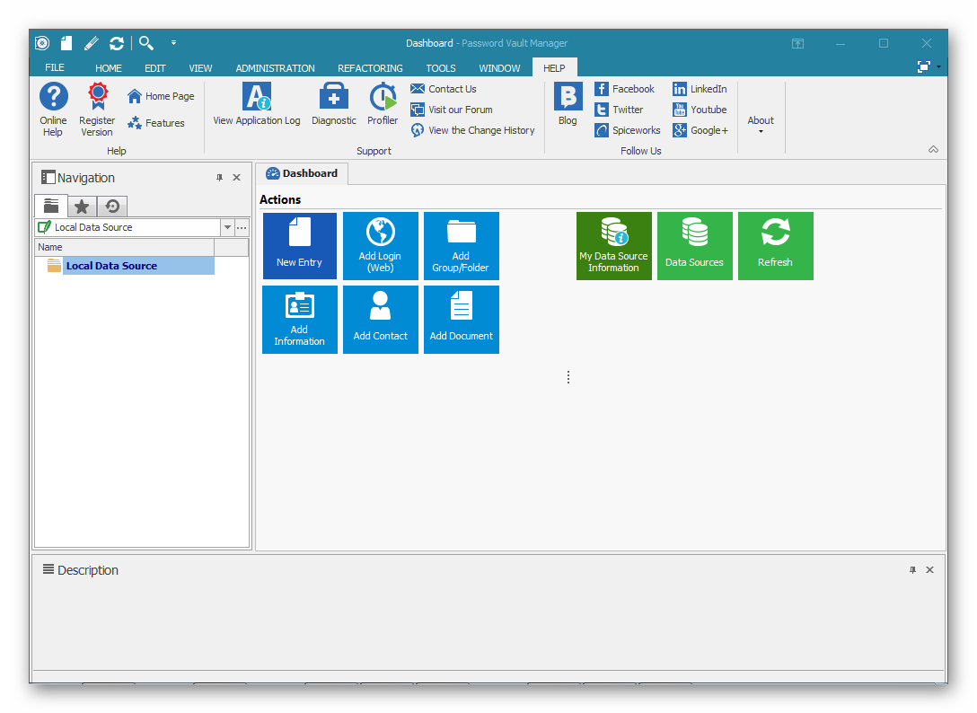The image size is (977, 713).
Task: Select the folder tree tab in Navigation
Action: (x=51, y=207)
